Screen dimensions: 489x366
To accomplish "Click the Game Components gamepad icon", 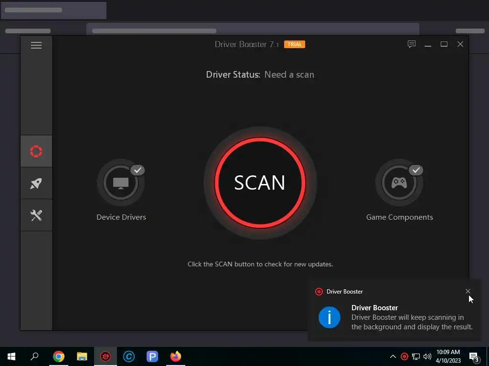I will coord(399,183).
